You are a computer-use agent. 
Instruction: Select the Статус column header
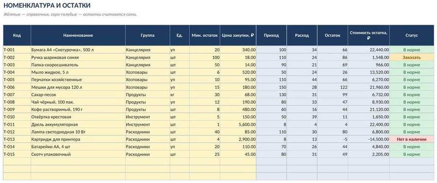click(412, 35)
